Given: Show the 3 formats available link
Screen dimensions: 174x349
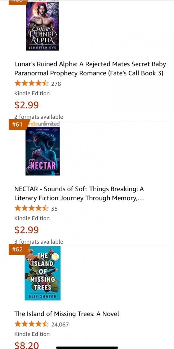Looking at the screenshot, I should pos(39,241).
